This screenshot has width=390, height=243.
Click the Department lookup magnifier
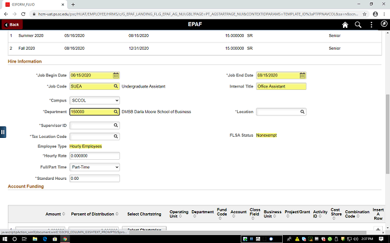coord(116,112)
